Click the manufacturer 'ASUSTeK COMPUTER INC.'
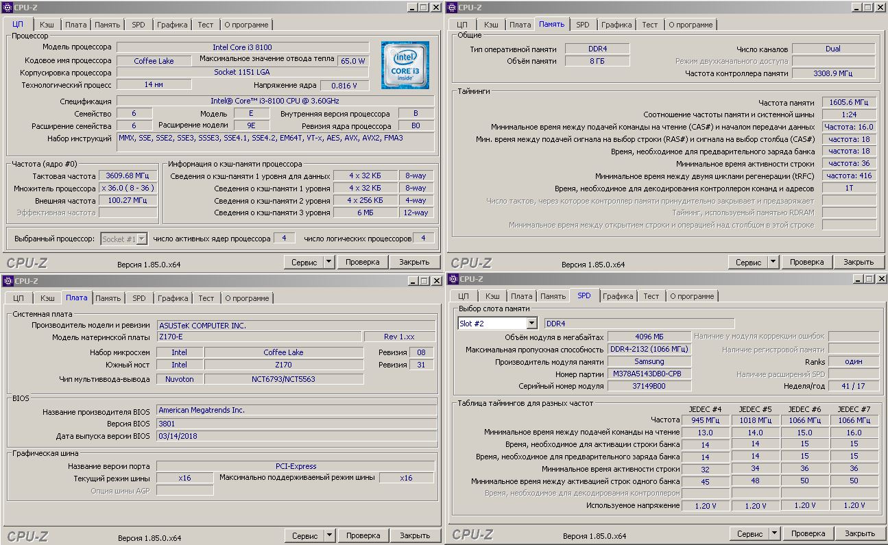The width and height of the screenshot is (888, 545). 296,326
